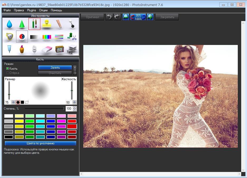Select the yellow stamp clone tool
This screenshot has height=178, width=247.
tap(47, 24)
